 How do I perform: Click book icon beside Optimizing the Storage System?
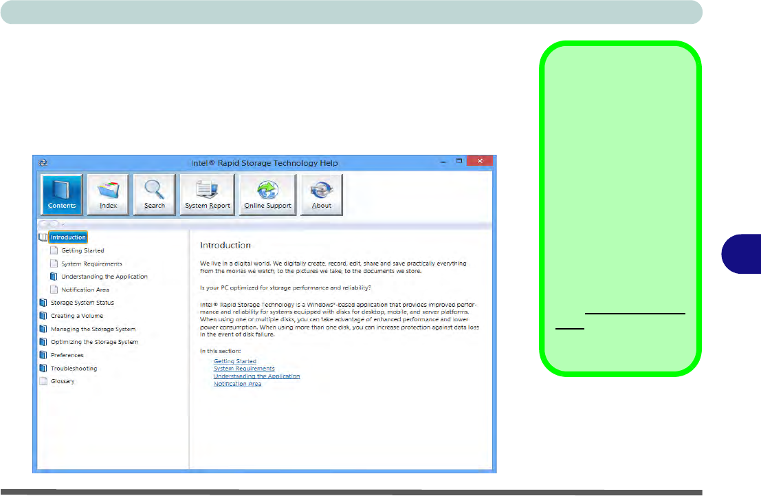click(43, 342)
